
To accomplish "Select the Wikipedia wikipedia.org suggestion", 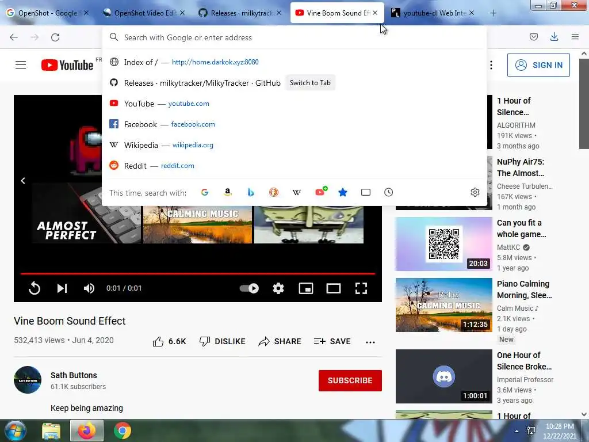I will tap(294, 144).
